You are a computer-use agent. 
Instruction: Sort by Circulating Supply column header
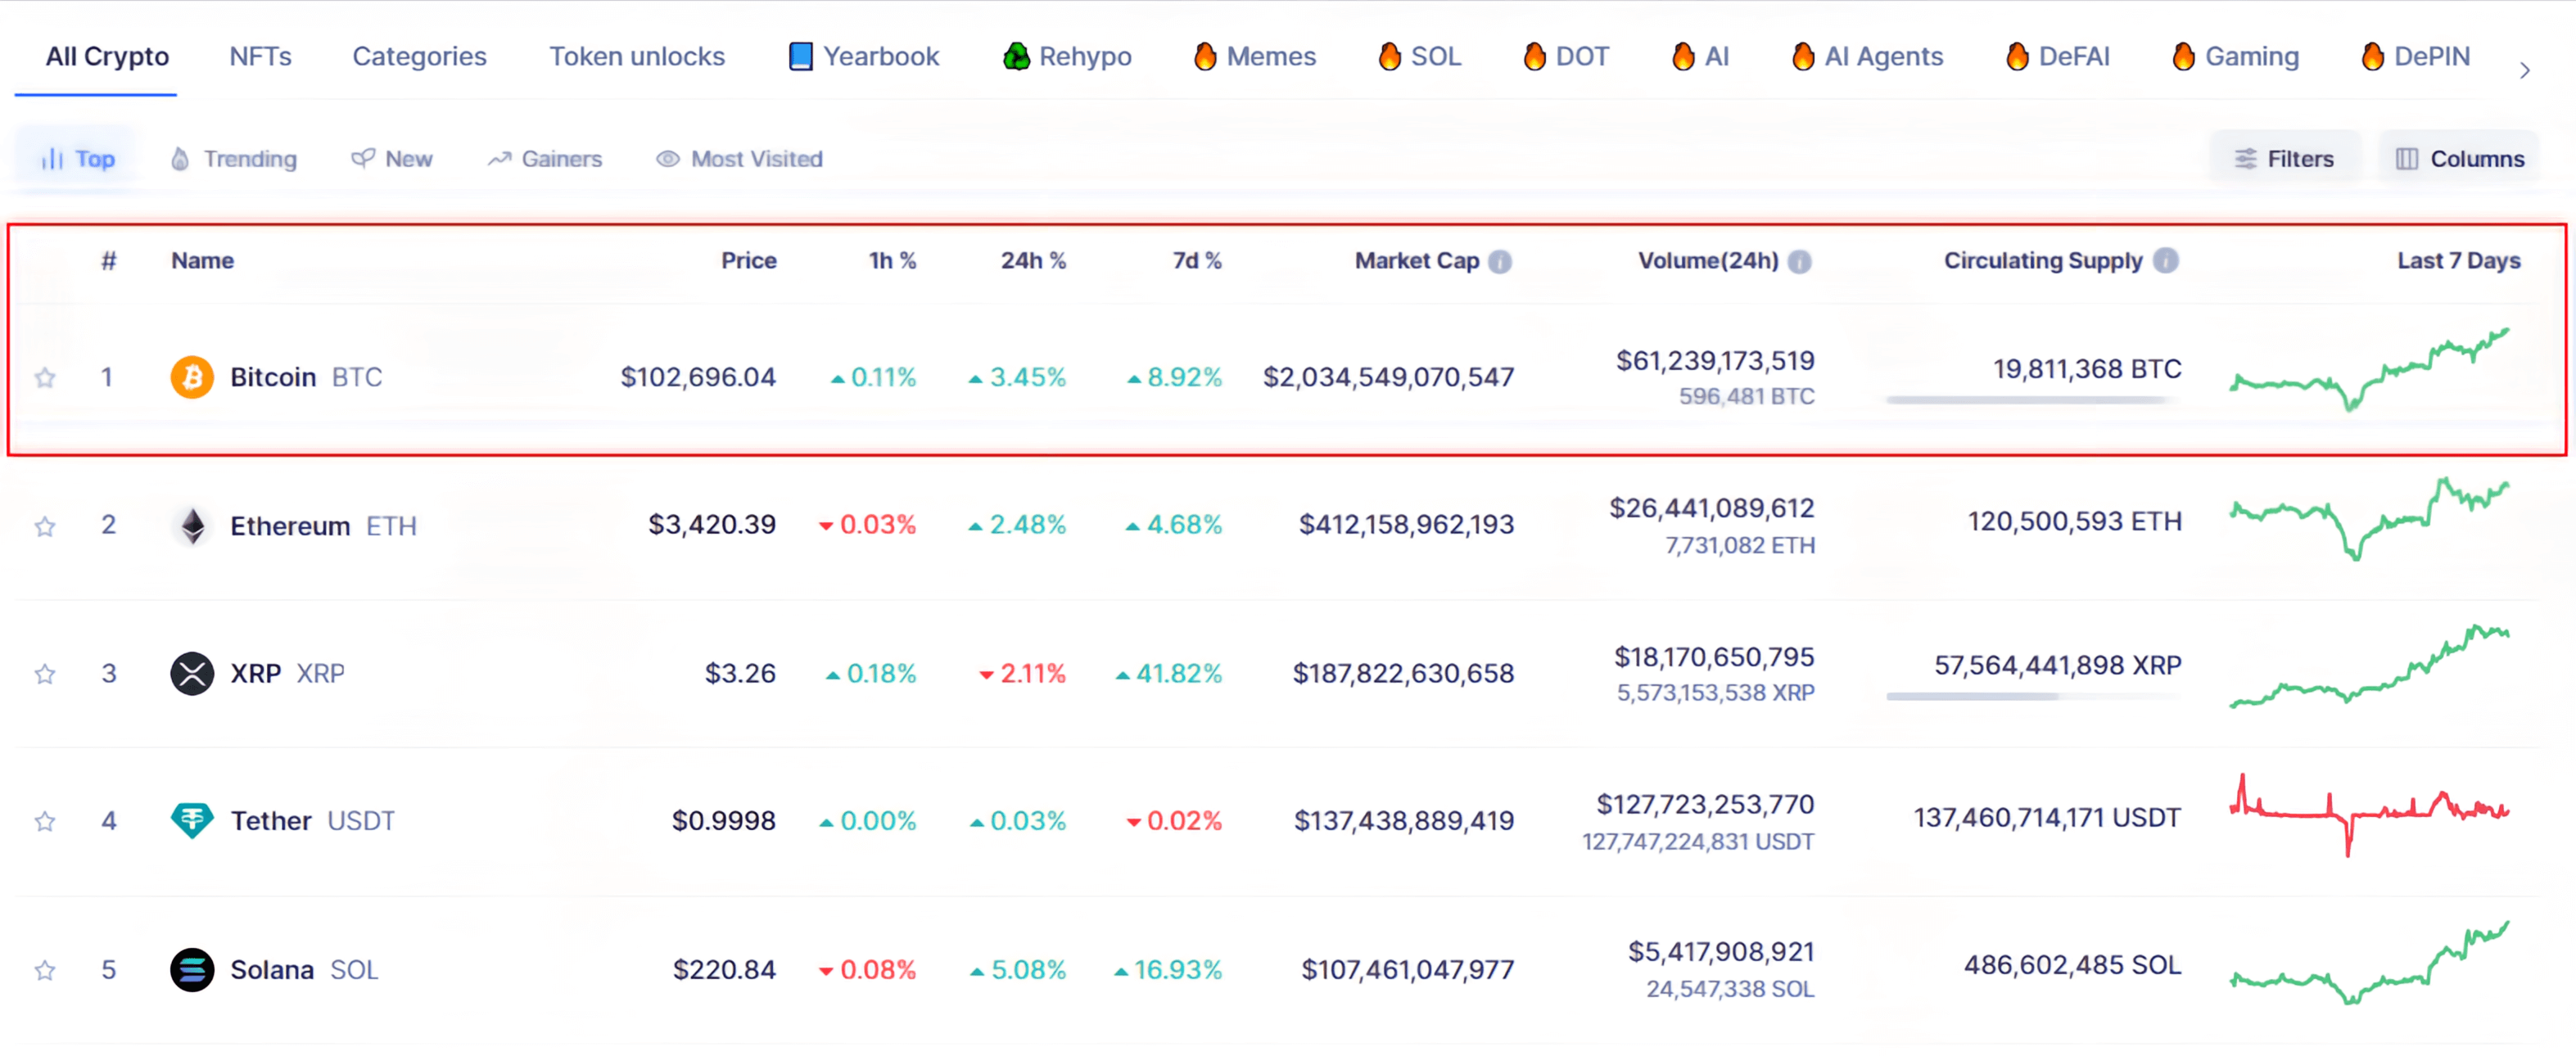2043,261
